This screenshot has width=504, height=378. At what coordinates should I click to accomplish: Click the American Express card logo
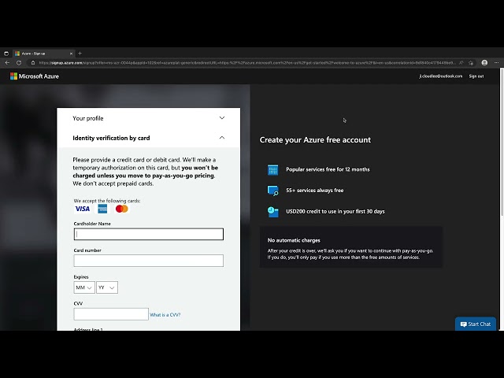pos(102,209)
